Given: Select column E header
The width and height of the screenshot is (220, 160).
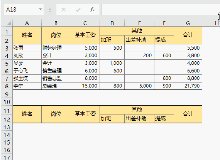Looking at the screenshot, I should (139, 23).
